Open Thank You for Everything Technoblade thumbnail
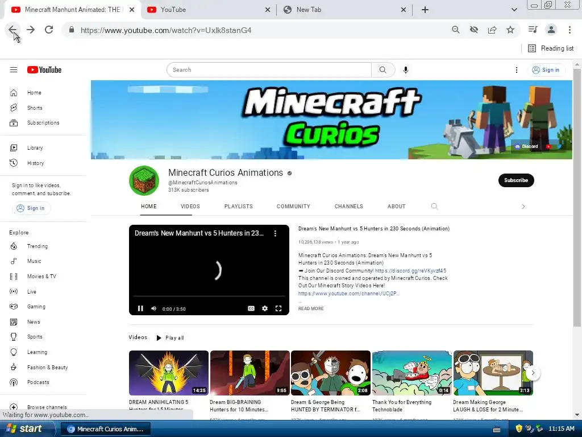 click(x=411, y=373)
